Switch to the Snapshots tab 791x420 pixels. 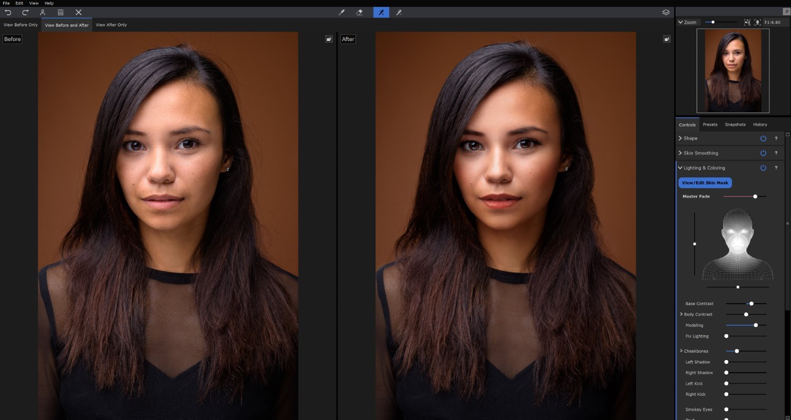click(735, 125)
